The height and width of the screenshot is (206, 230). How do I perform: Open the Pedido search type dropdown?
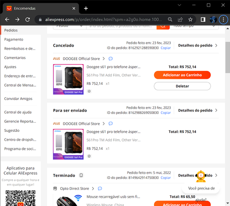click(69, 27)
